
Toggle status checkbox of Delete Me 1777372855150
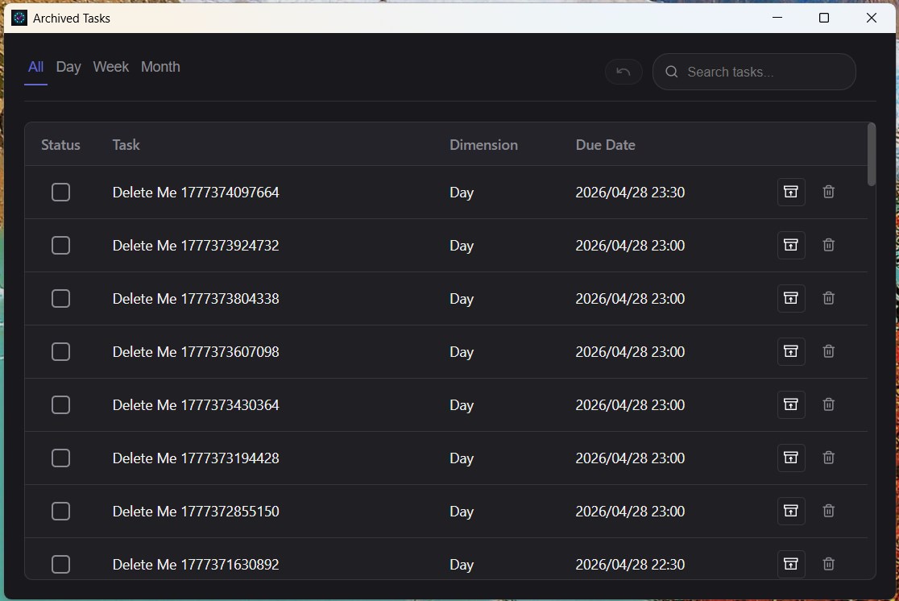60,511
